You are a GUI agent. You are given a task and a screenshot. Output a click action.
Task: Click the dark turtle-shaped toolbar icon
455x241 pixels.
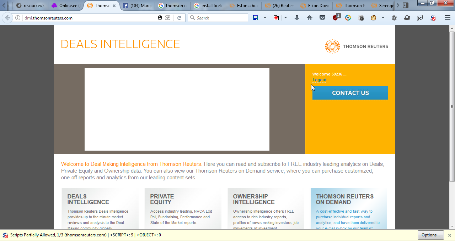tap(407, 18)
